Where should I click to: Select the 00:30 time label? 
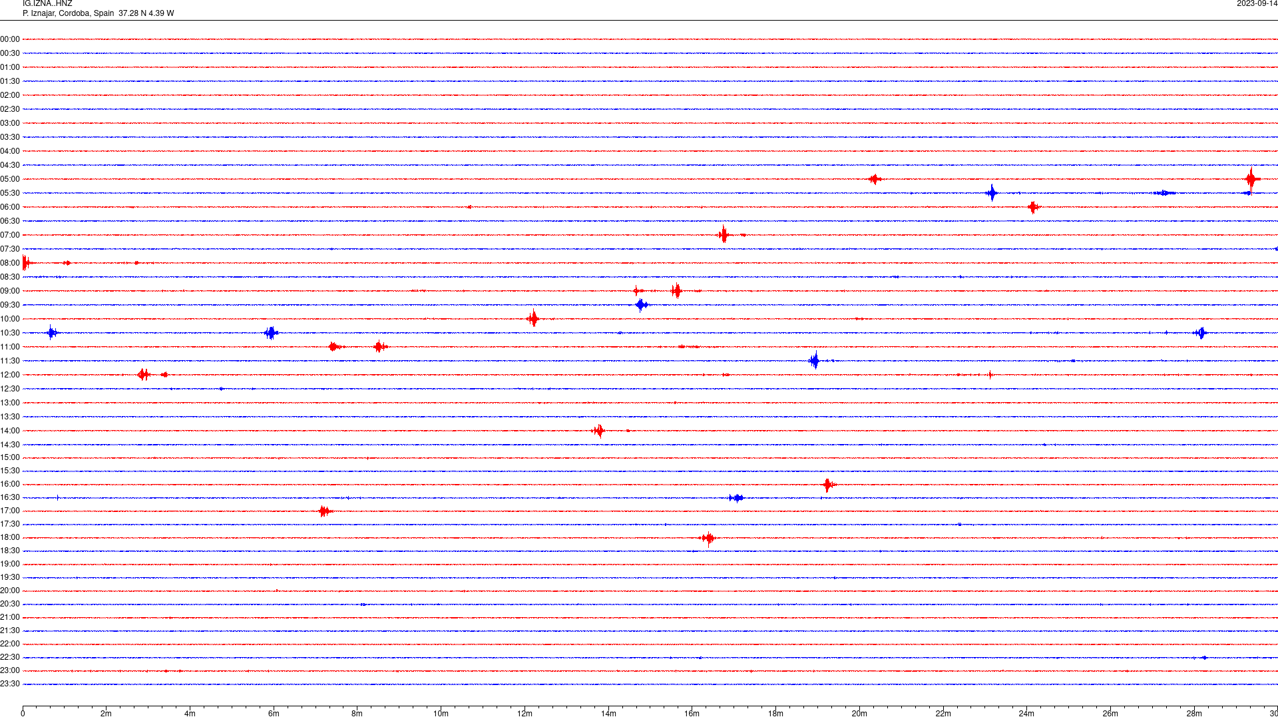point(10,53)
